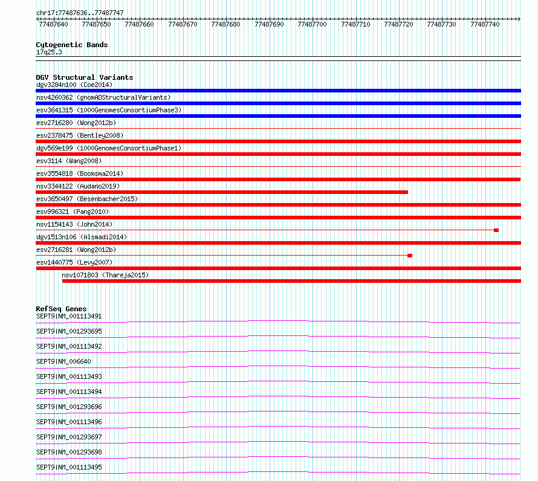Click the red bar under esv2378475
The height and width of the screenshot is (481, 538).
click(278, 141)
